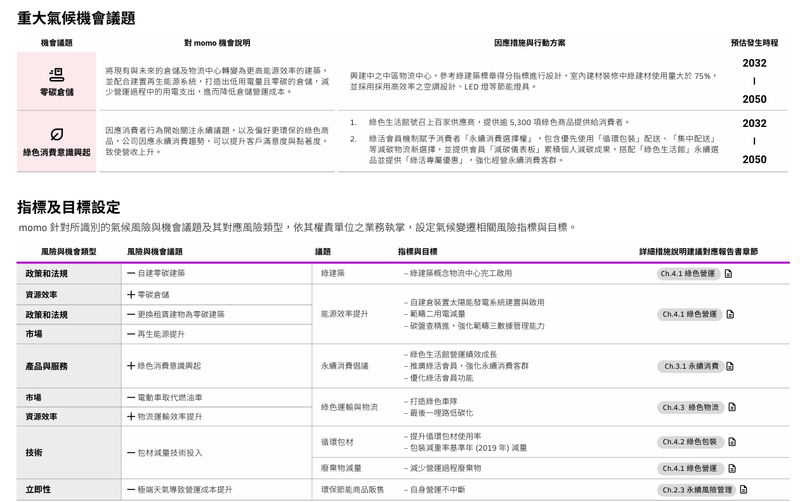Select the 預估發生時程 column header
800x502 pixels.
(x=754, y=43)
